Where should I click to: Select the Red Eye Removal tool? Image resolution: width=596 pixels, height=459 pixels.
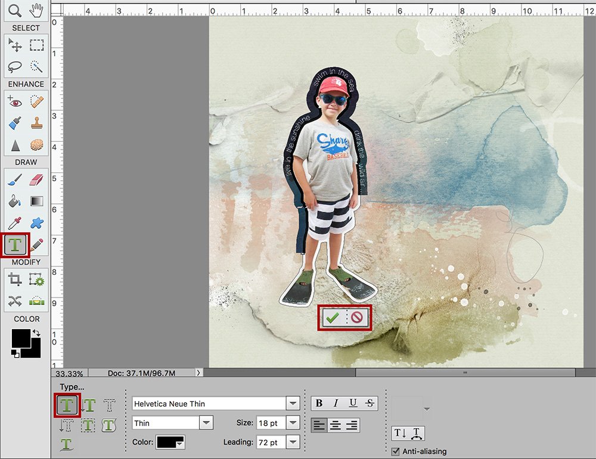15,101
